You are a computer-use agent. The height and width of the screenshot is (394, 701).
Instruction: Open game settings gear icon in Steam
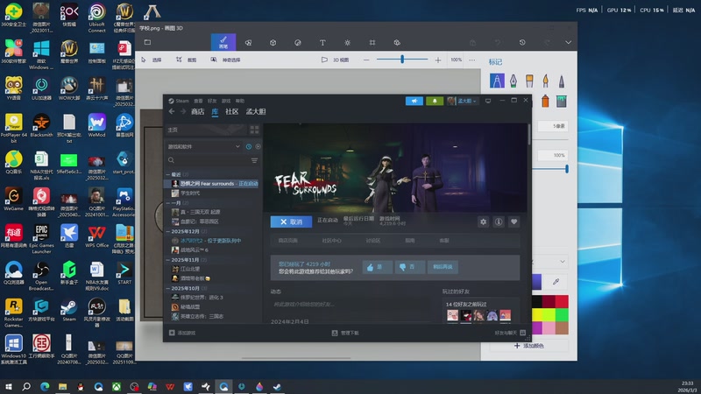click(484, 222)
